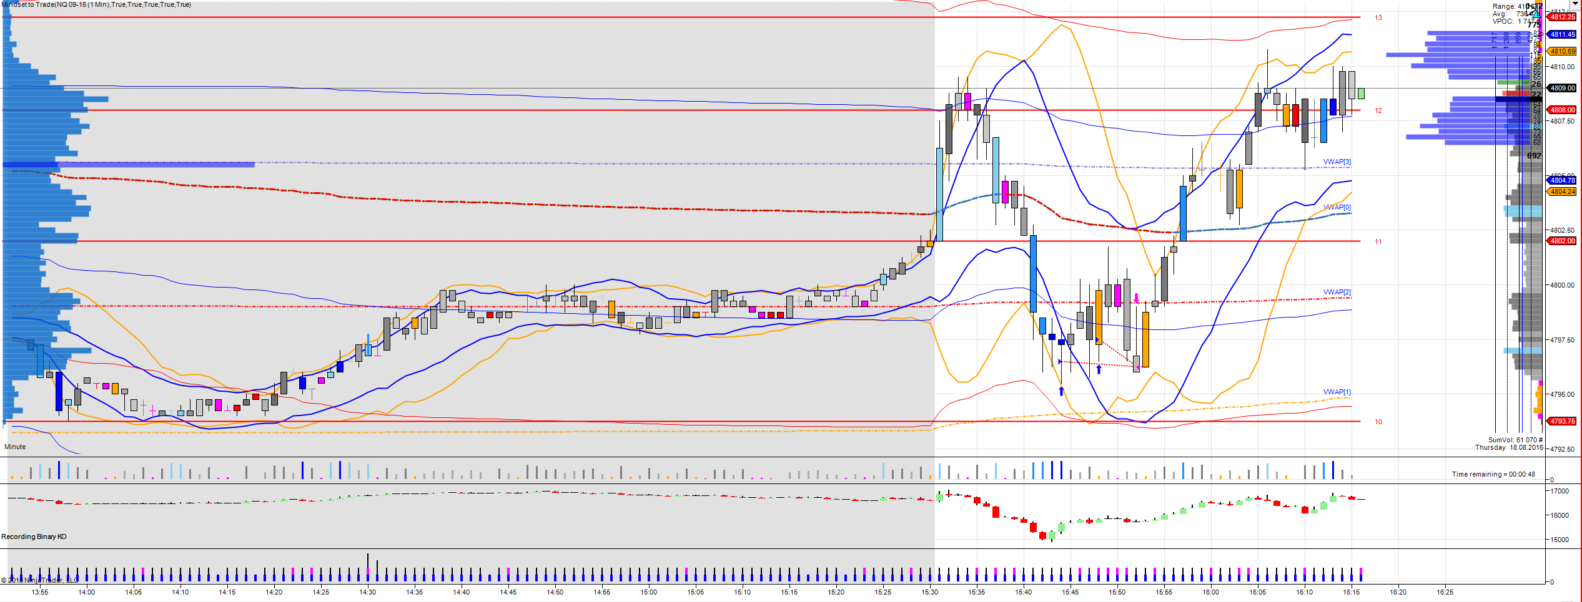
Task: Click the 'Range:' readout in the top corner
Action: pos(1516,6)
